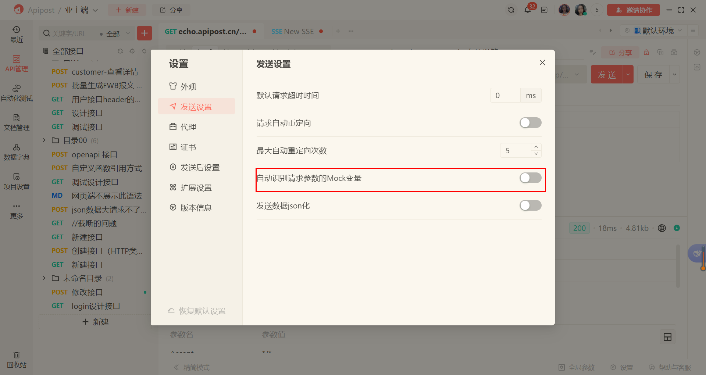The width and height of the screenshot is (706, 375).
Task: Click the locate target icon beside 全部接口
Action: click(x=132, y=51)
